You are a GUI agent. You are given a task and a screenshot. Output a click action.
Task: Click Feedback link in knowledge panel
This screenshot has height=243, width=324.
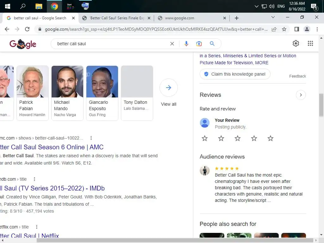[x=297, y=76]
